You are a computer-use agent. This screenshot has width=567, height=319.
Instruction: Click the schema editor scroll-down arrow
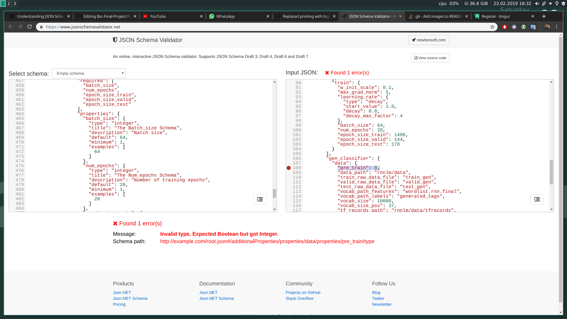[274, 209]
